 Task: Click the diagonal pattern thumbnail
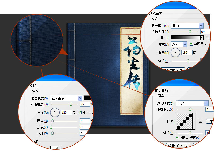click(184, 121)
